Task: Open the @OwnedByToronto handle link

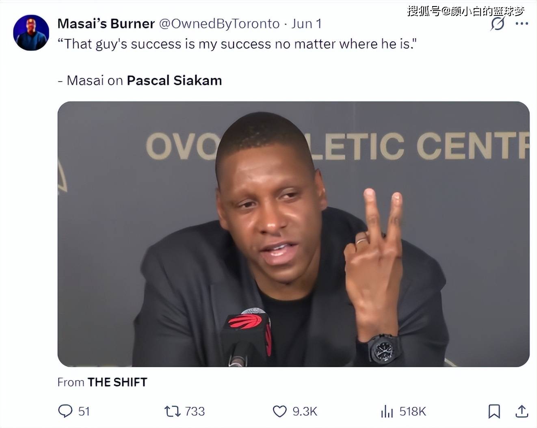Action: [x=219, y=24]
